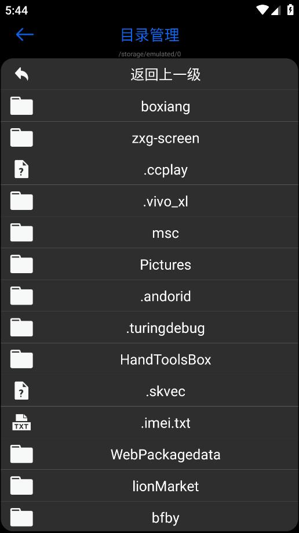Image resolution: width=299 pixels, height=533 pixels.
Task: Open the .andorid folder
Action: [x=149, y=296]
